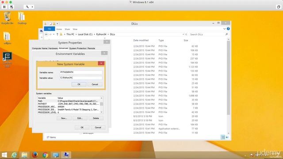Screen dimensions: 283x159
Task: Click Local Disk (C:) in breadcrumb
Action: pyautogui.click(x=85, y=34)
